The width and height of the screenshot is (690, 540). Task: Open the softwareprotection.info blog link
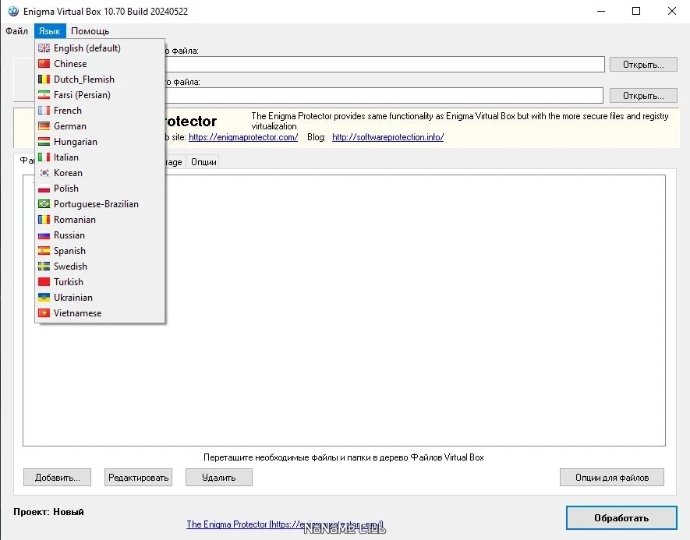(387, 137)
